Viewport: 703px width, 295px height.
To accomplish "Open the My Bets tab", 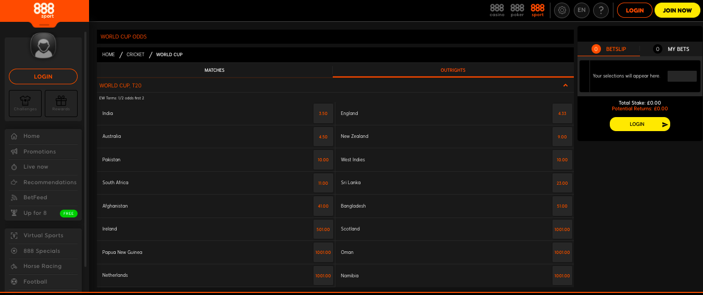I will (678, 49).
